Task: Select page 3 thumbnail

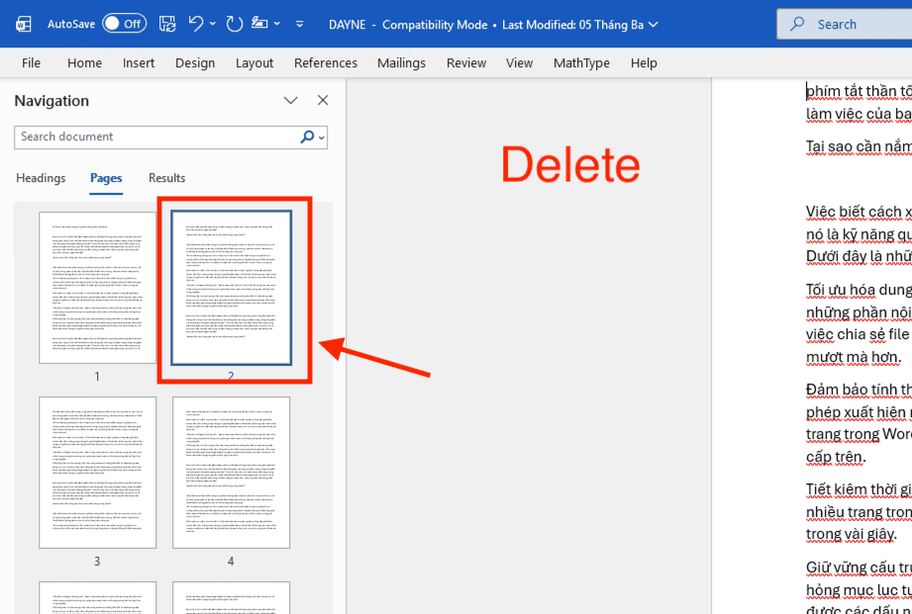Action: pyautogui.click(x=97, y=473)
